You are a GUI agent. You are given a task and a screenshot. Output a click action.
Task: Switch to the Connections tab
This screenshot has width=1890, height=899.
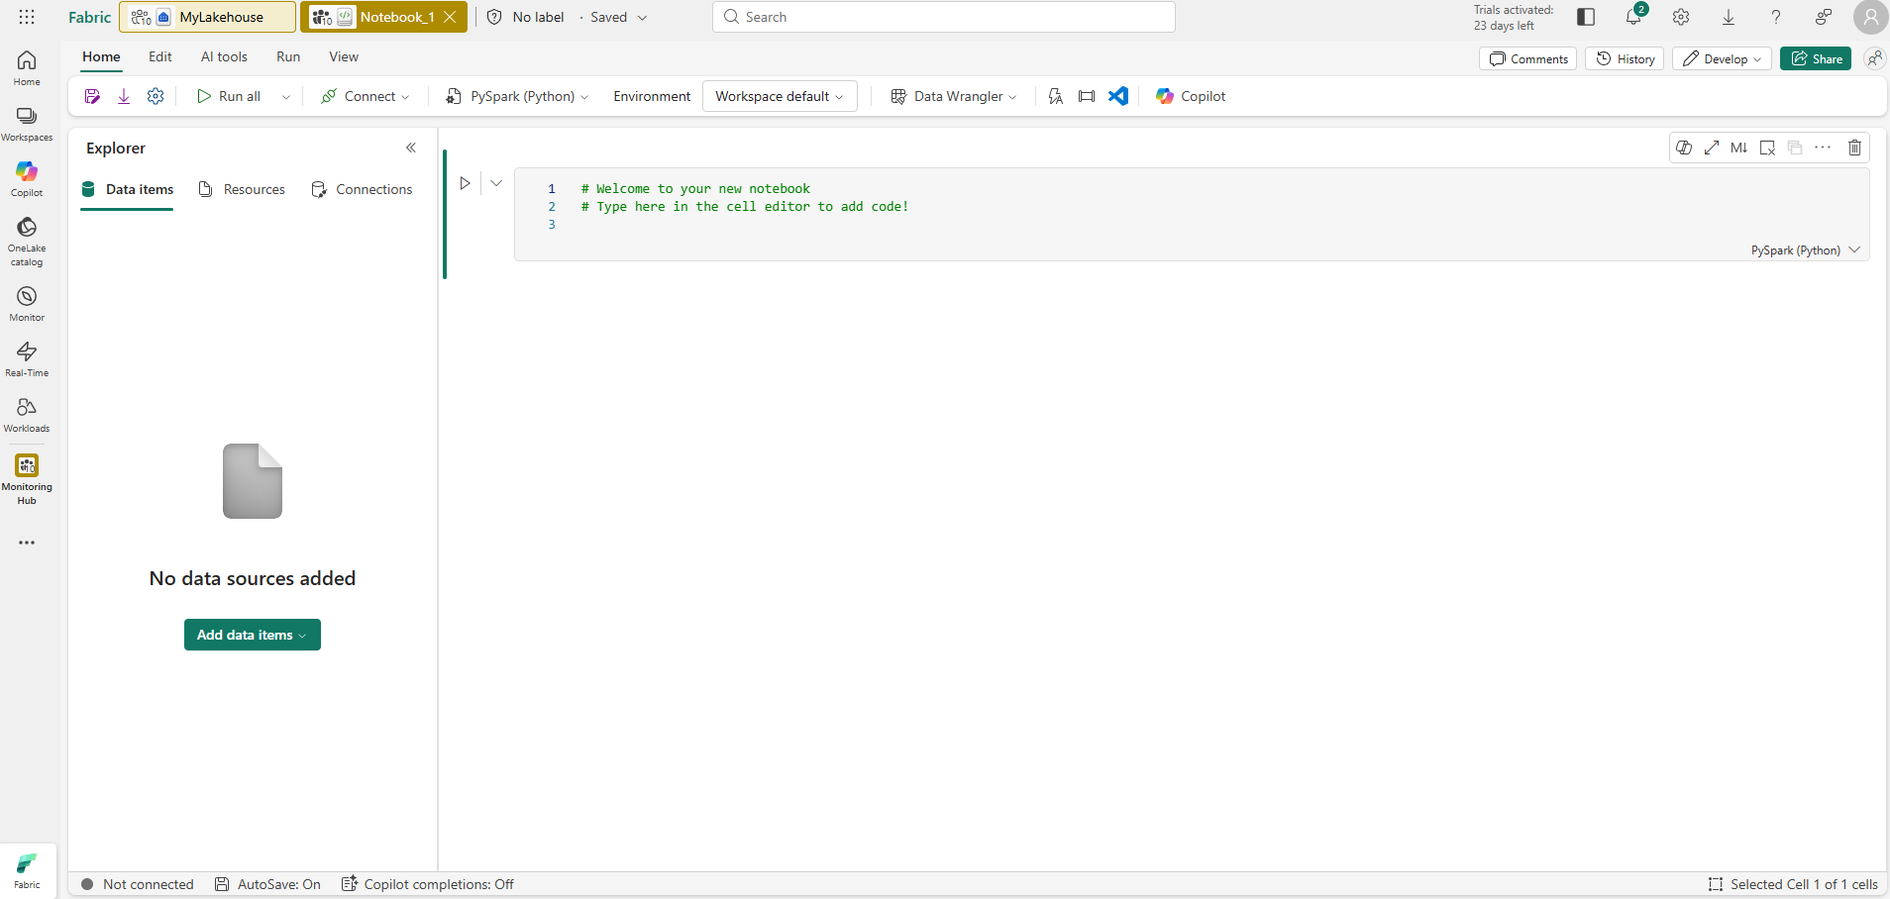click(362, 189)
